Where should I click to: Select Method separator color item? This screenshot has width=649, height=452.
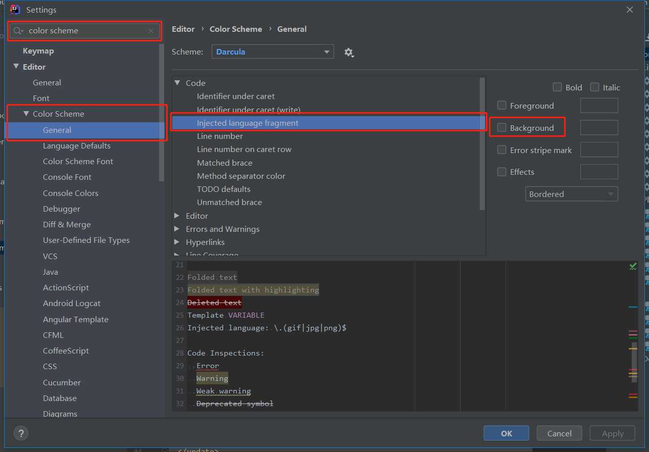tap(241, 176)
